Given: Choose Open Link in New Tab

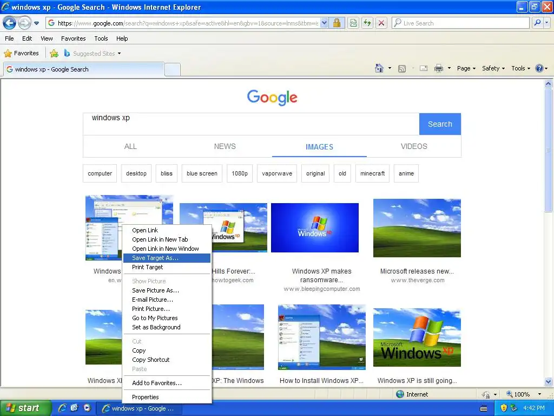Looking at the screenshot, I should 167,239.
